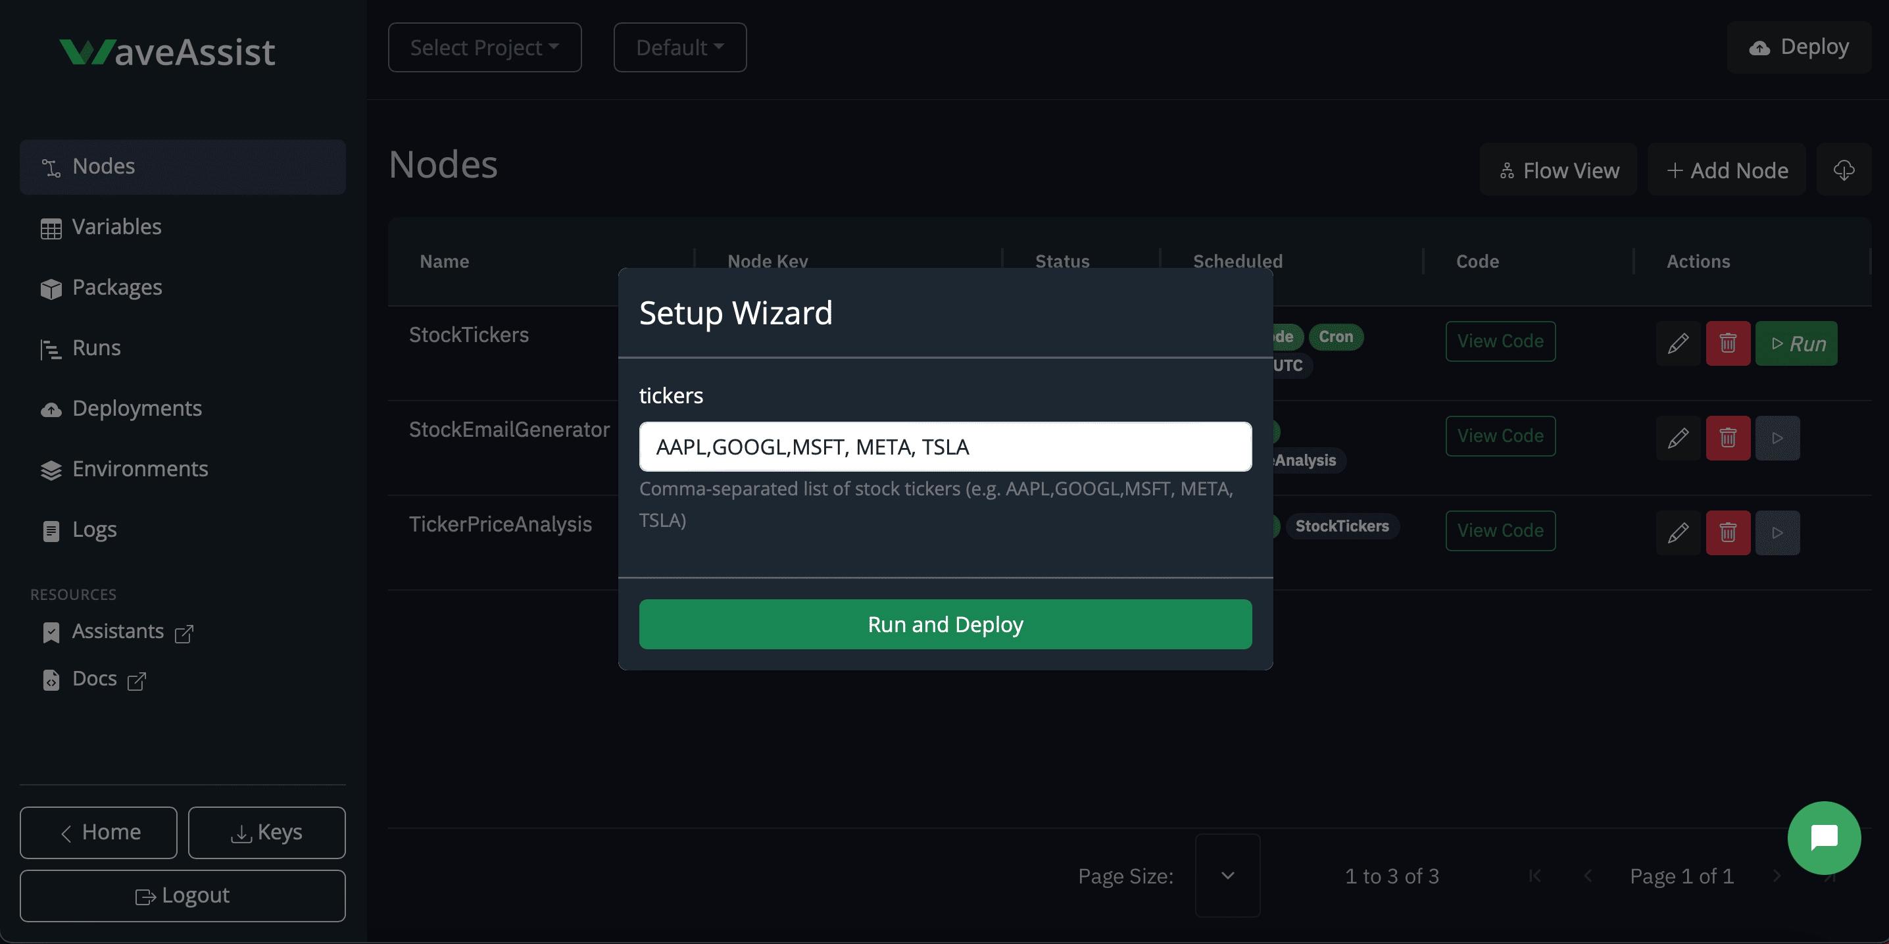
Task: Click the cloud download icon beside Add Node
Action: point(1844,170)
